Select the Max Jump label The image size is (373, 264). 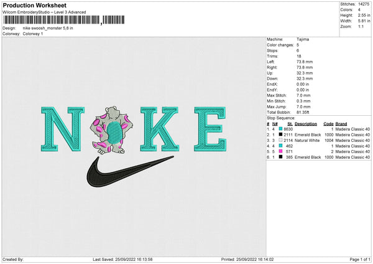click(277, 106)
